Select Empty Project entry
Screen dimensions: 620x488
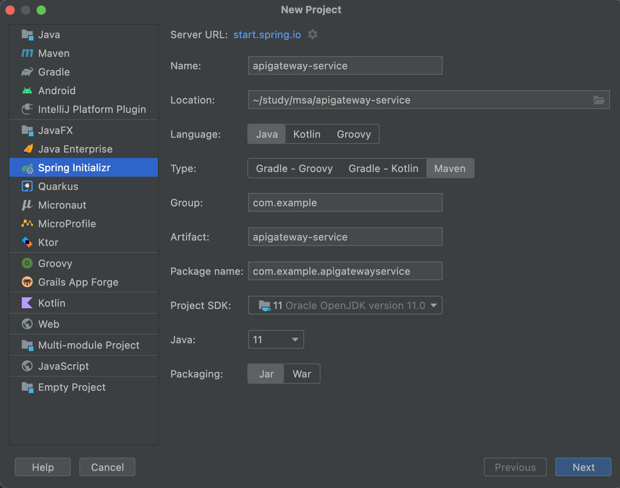click(84, 387)
